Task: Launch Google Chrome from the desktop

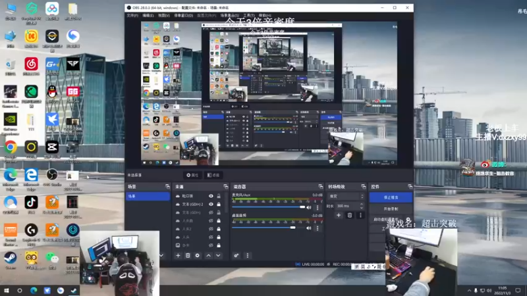Action: coord(11,147)
